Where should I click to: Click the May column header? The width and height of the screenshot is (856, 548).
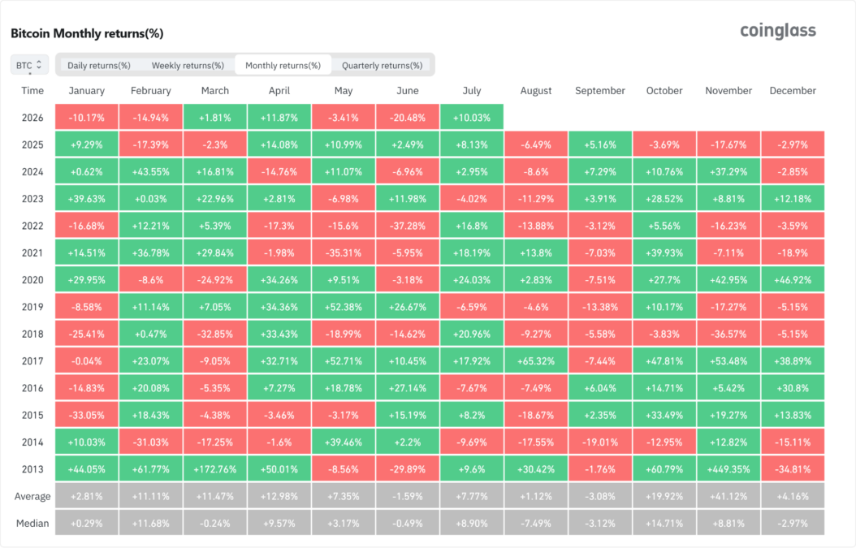point(344,91)
